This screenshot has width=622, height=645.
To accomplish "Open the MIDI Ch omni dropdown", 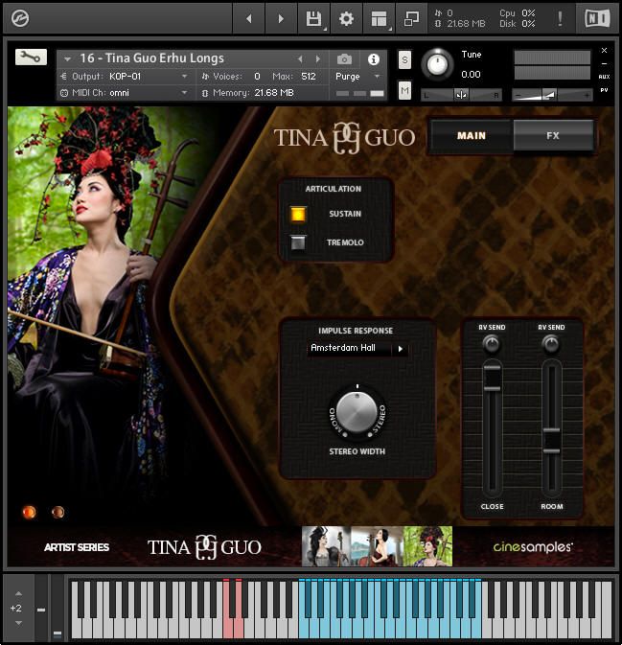I will point(184,93).
